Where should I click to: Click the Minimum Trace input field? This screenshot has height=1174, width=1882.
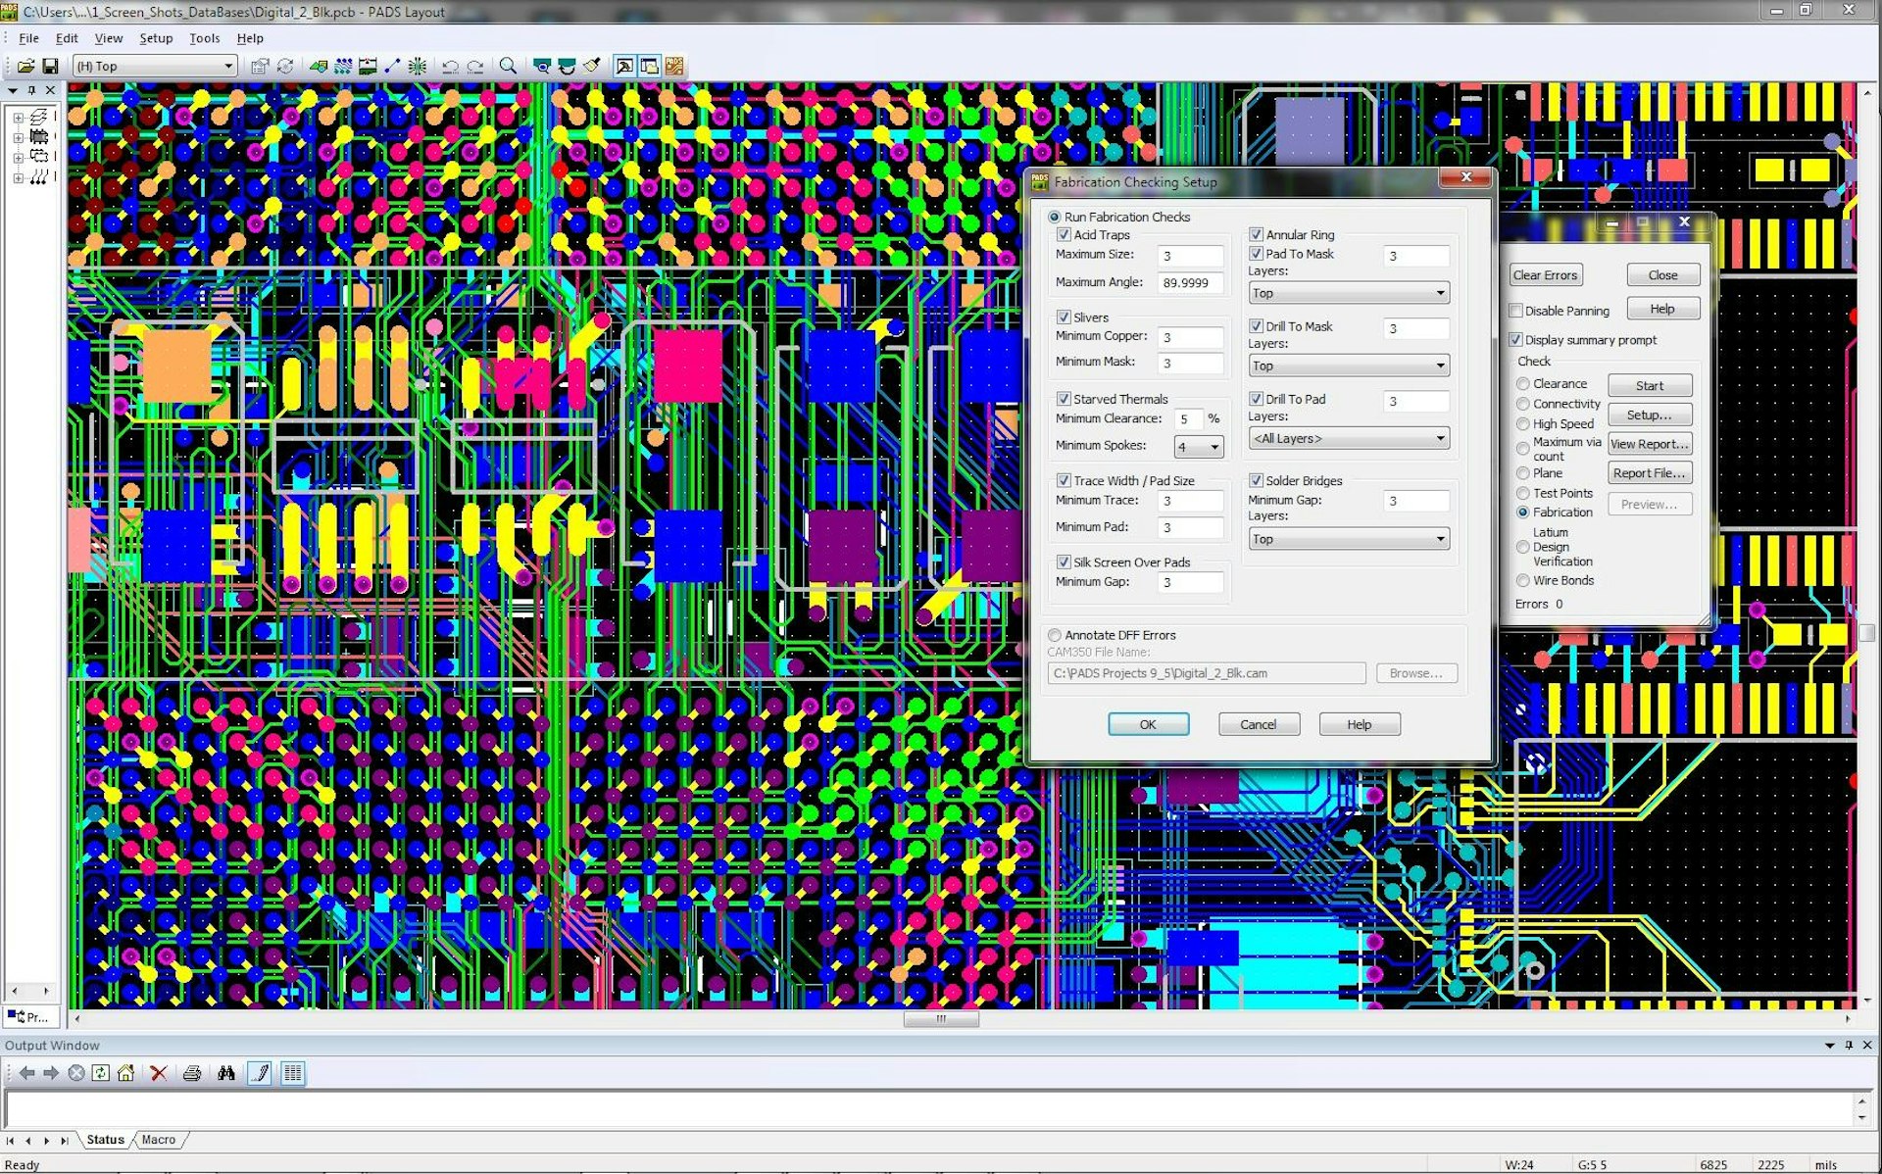[x=1190, y=501]
